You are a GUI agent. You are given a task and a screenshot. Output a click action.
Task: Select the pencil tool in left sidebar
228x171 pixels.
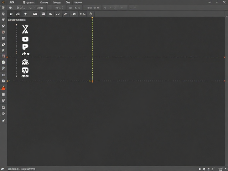click(3, 100)
